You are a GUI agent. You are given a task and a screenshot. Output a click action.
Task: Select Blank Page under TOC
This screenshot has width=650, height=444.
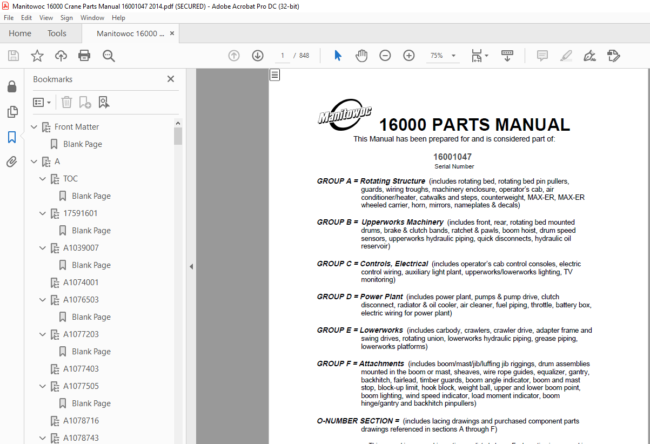91,196
